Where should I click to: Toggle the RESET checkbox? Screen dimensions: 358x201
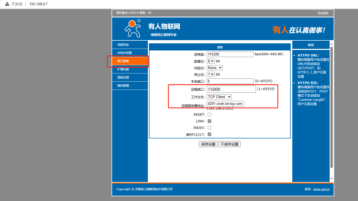tap(209, 115)
